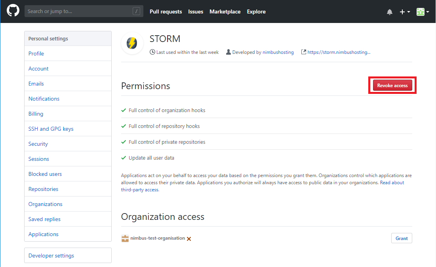Grant access to nimbus-test-organisation

[x=402, y=238]
